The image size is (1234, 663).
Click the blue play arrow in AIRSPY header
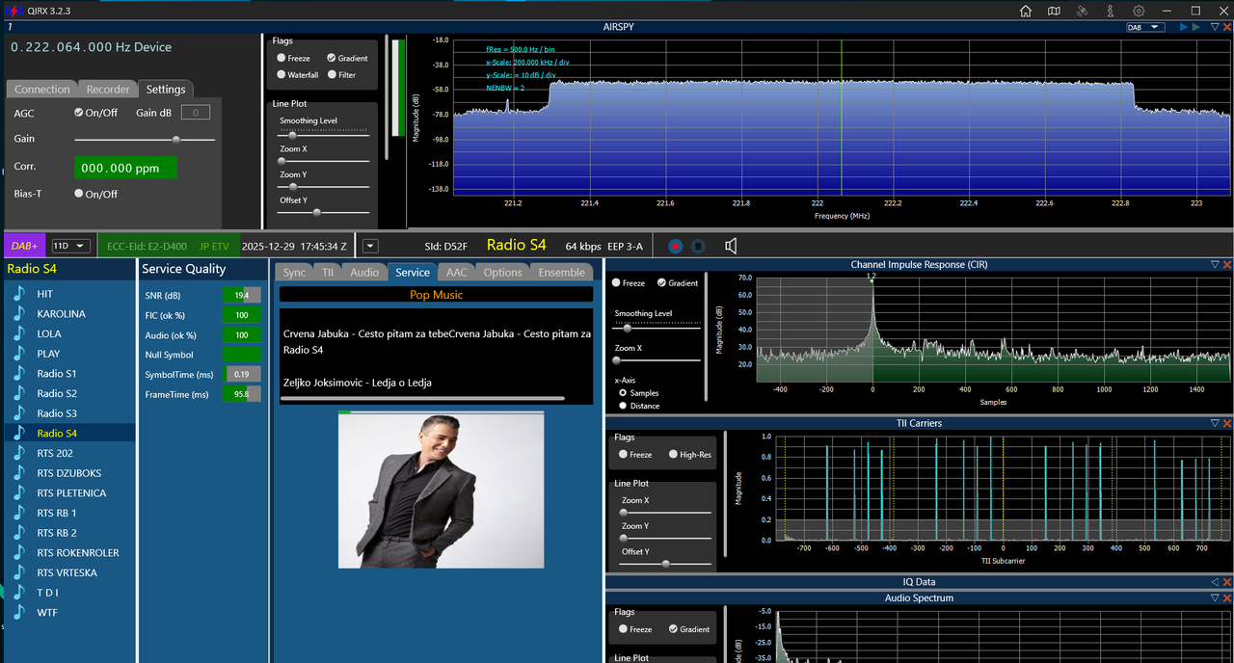point(1184,27)
